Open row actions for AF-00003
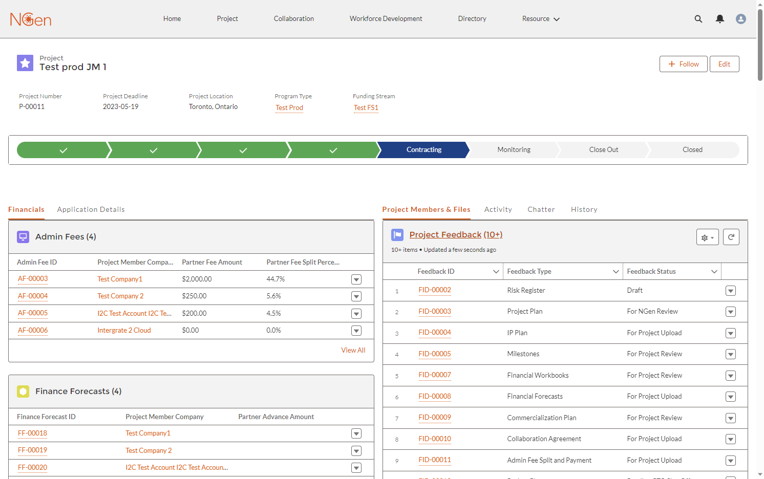The height and width of the screenshot is (479, 764). pos(356,279)
